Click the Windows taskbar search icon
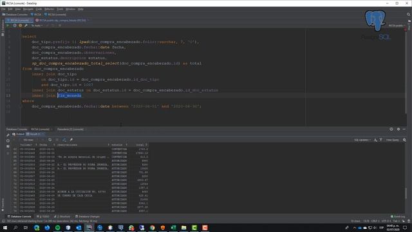The height and width of the screenshot is (232, 412). 15,227
